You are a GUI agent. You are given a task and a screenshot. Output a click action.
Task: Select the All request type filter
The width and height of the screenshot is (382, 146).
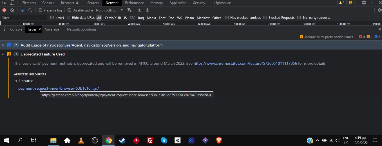[99, 18]
